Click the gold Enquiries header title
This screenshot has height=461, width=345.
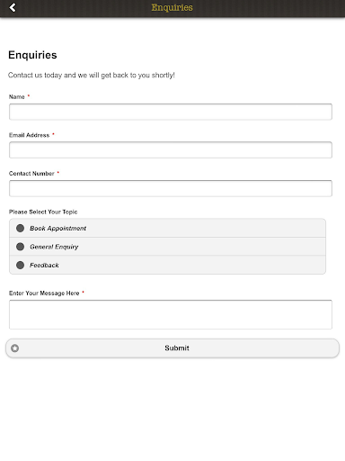172,7
